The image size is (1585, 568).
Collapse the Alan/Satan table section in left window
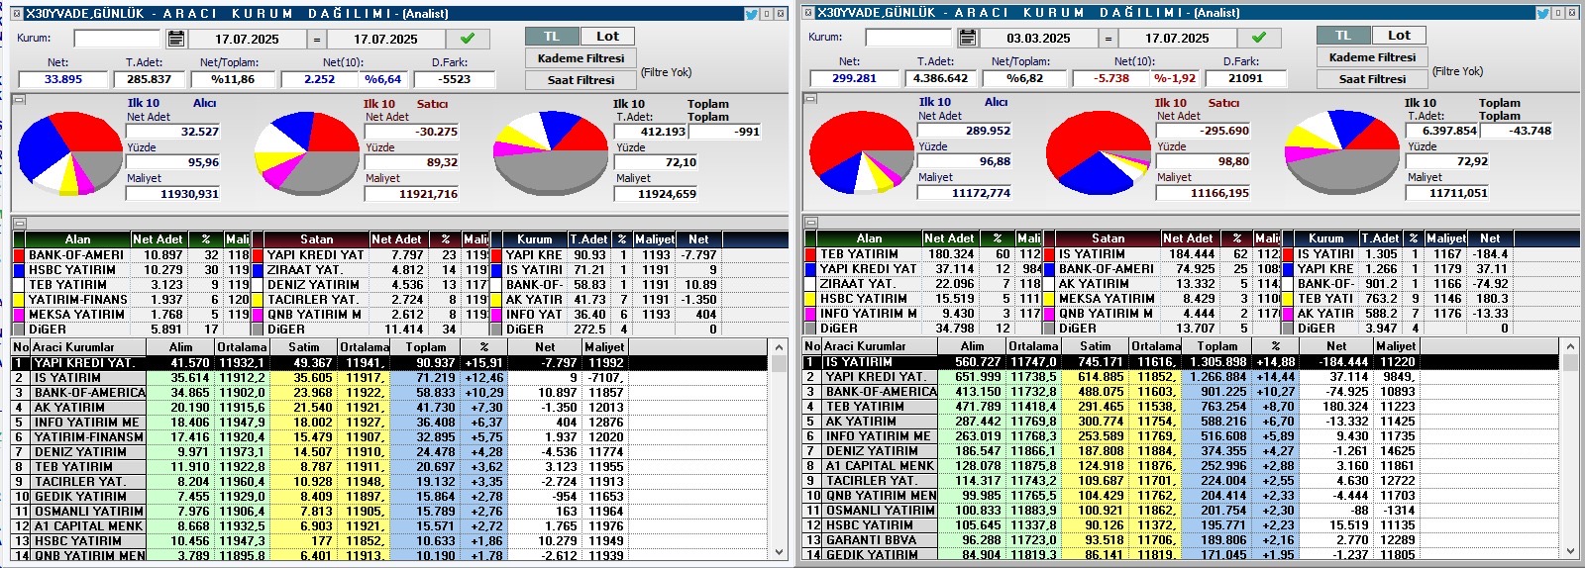(x=19, y=224)
